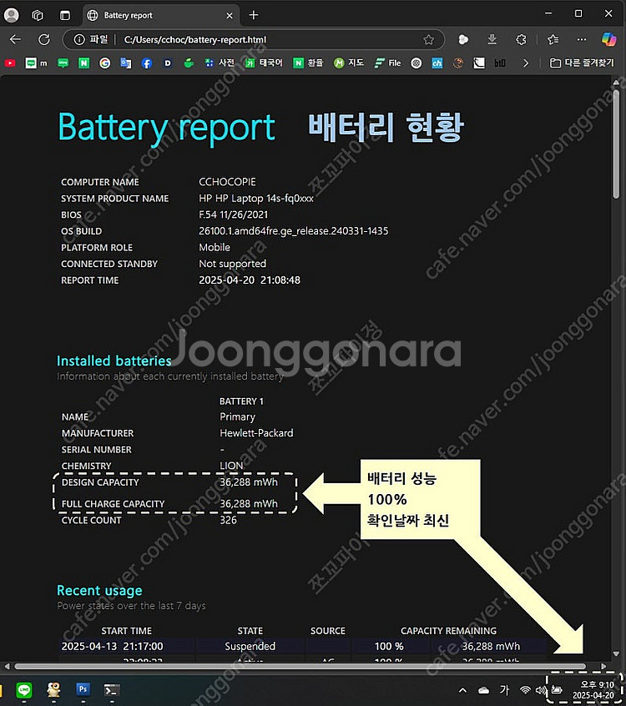Open the Extensions puzzle icon
This screenshot has width=626, height=706.
tap(521, 39)
